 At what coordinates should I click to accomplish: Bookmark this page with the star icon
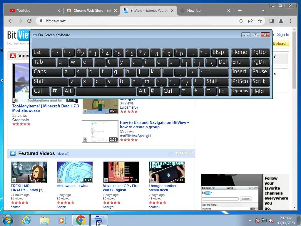[x=260, y=21]
